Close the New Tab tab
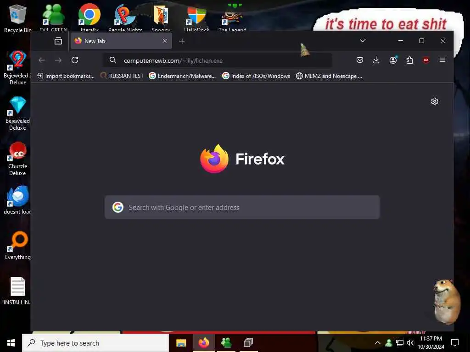The width and height of the screenshot is (470, 352). click(x=165, y=41)
